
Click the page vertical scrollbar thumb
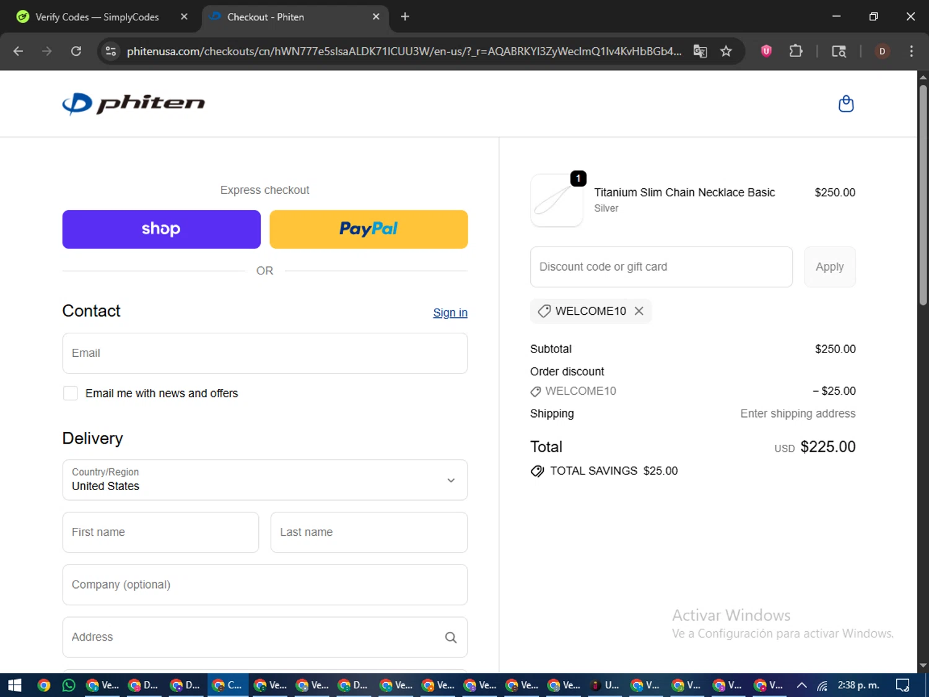(x=923, y=195)
